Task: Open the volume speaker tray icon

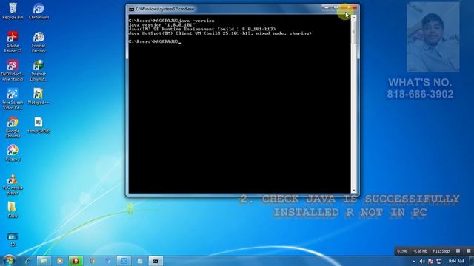Action: coord(422,261)
